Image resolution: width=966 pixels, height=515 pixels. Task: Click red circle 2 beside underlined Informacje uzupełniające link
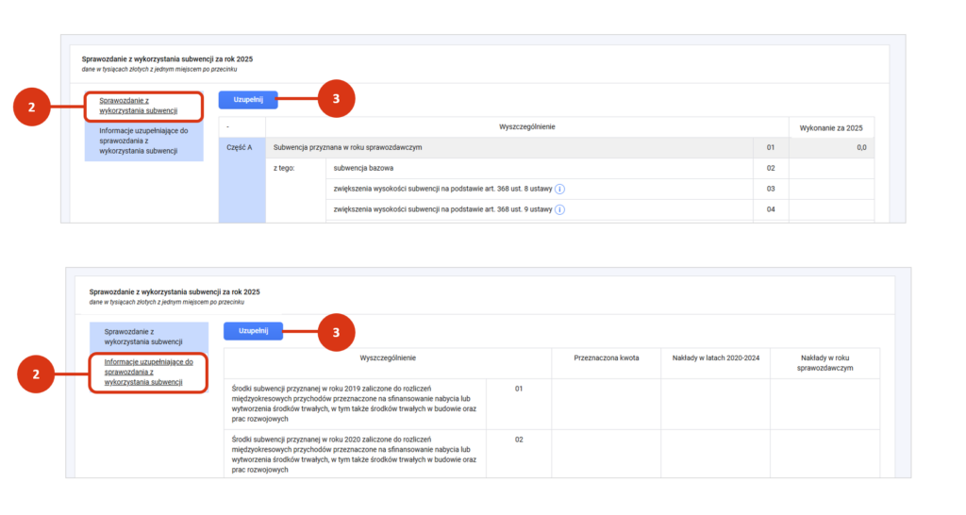click(x=36, y=374)
